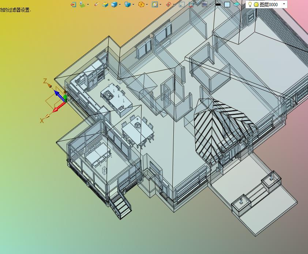Toggle the light bulb layer visibility

(250, 4)
